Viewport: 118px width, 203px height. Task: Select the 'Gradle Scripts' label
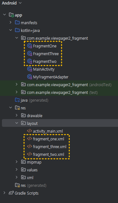tap(27, 193)
